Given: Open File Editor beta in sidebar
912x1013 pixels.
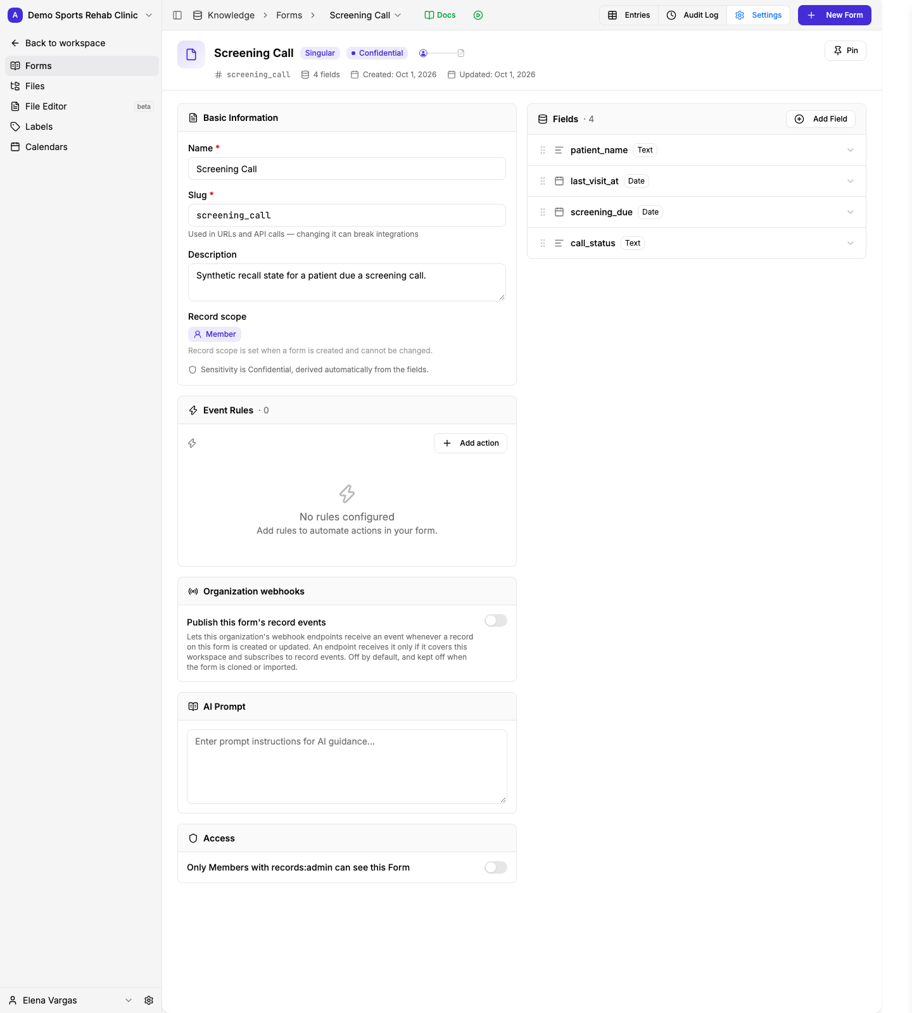Looking at the screenshot, I should tap(82, 106).
